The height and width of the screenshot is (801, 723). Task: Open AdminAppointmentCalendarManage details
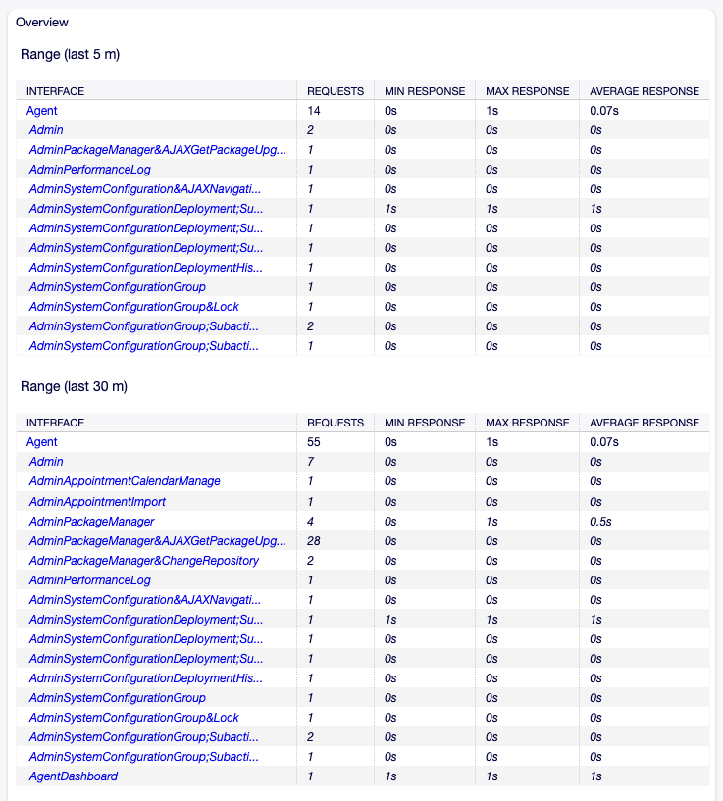[x=124, y=481]
